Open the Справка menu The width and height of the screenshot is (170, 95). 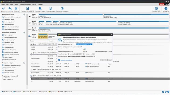40,4
